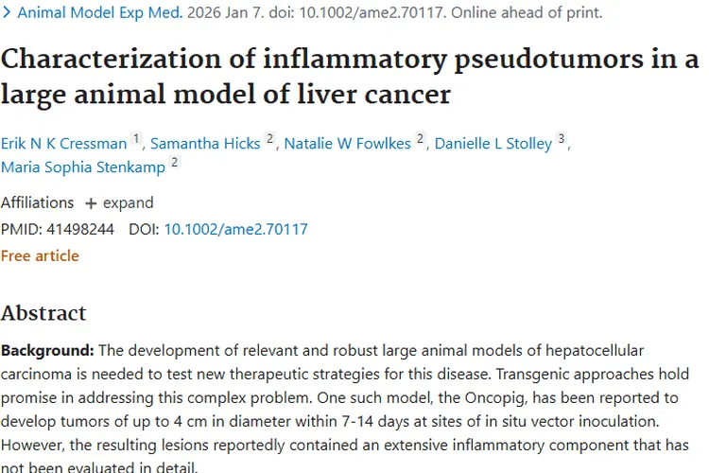Open author Erik N K Cressman's link
Image resolution: width=709 pixels, height=473 pixels.
coord(64,144)
